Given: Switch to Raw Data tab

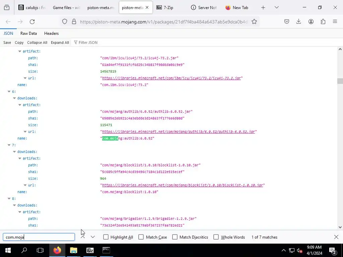Looking at the screenshot, I should [x=28, y=33].
